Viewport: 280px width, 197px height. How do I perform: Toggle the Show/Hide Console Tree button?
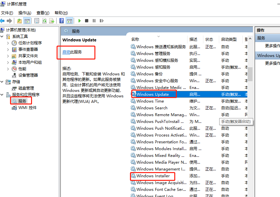point(27,21)
